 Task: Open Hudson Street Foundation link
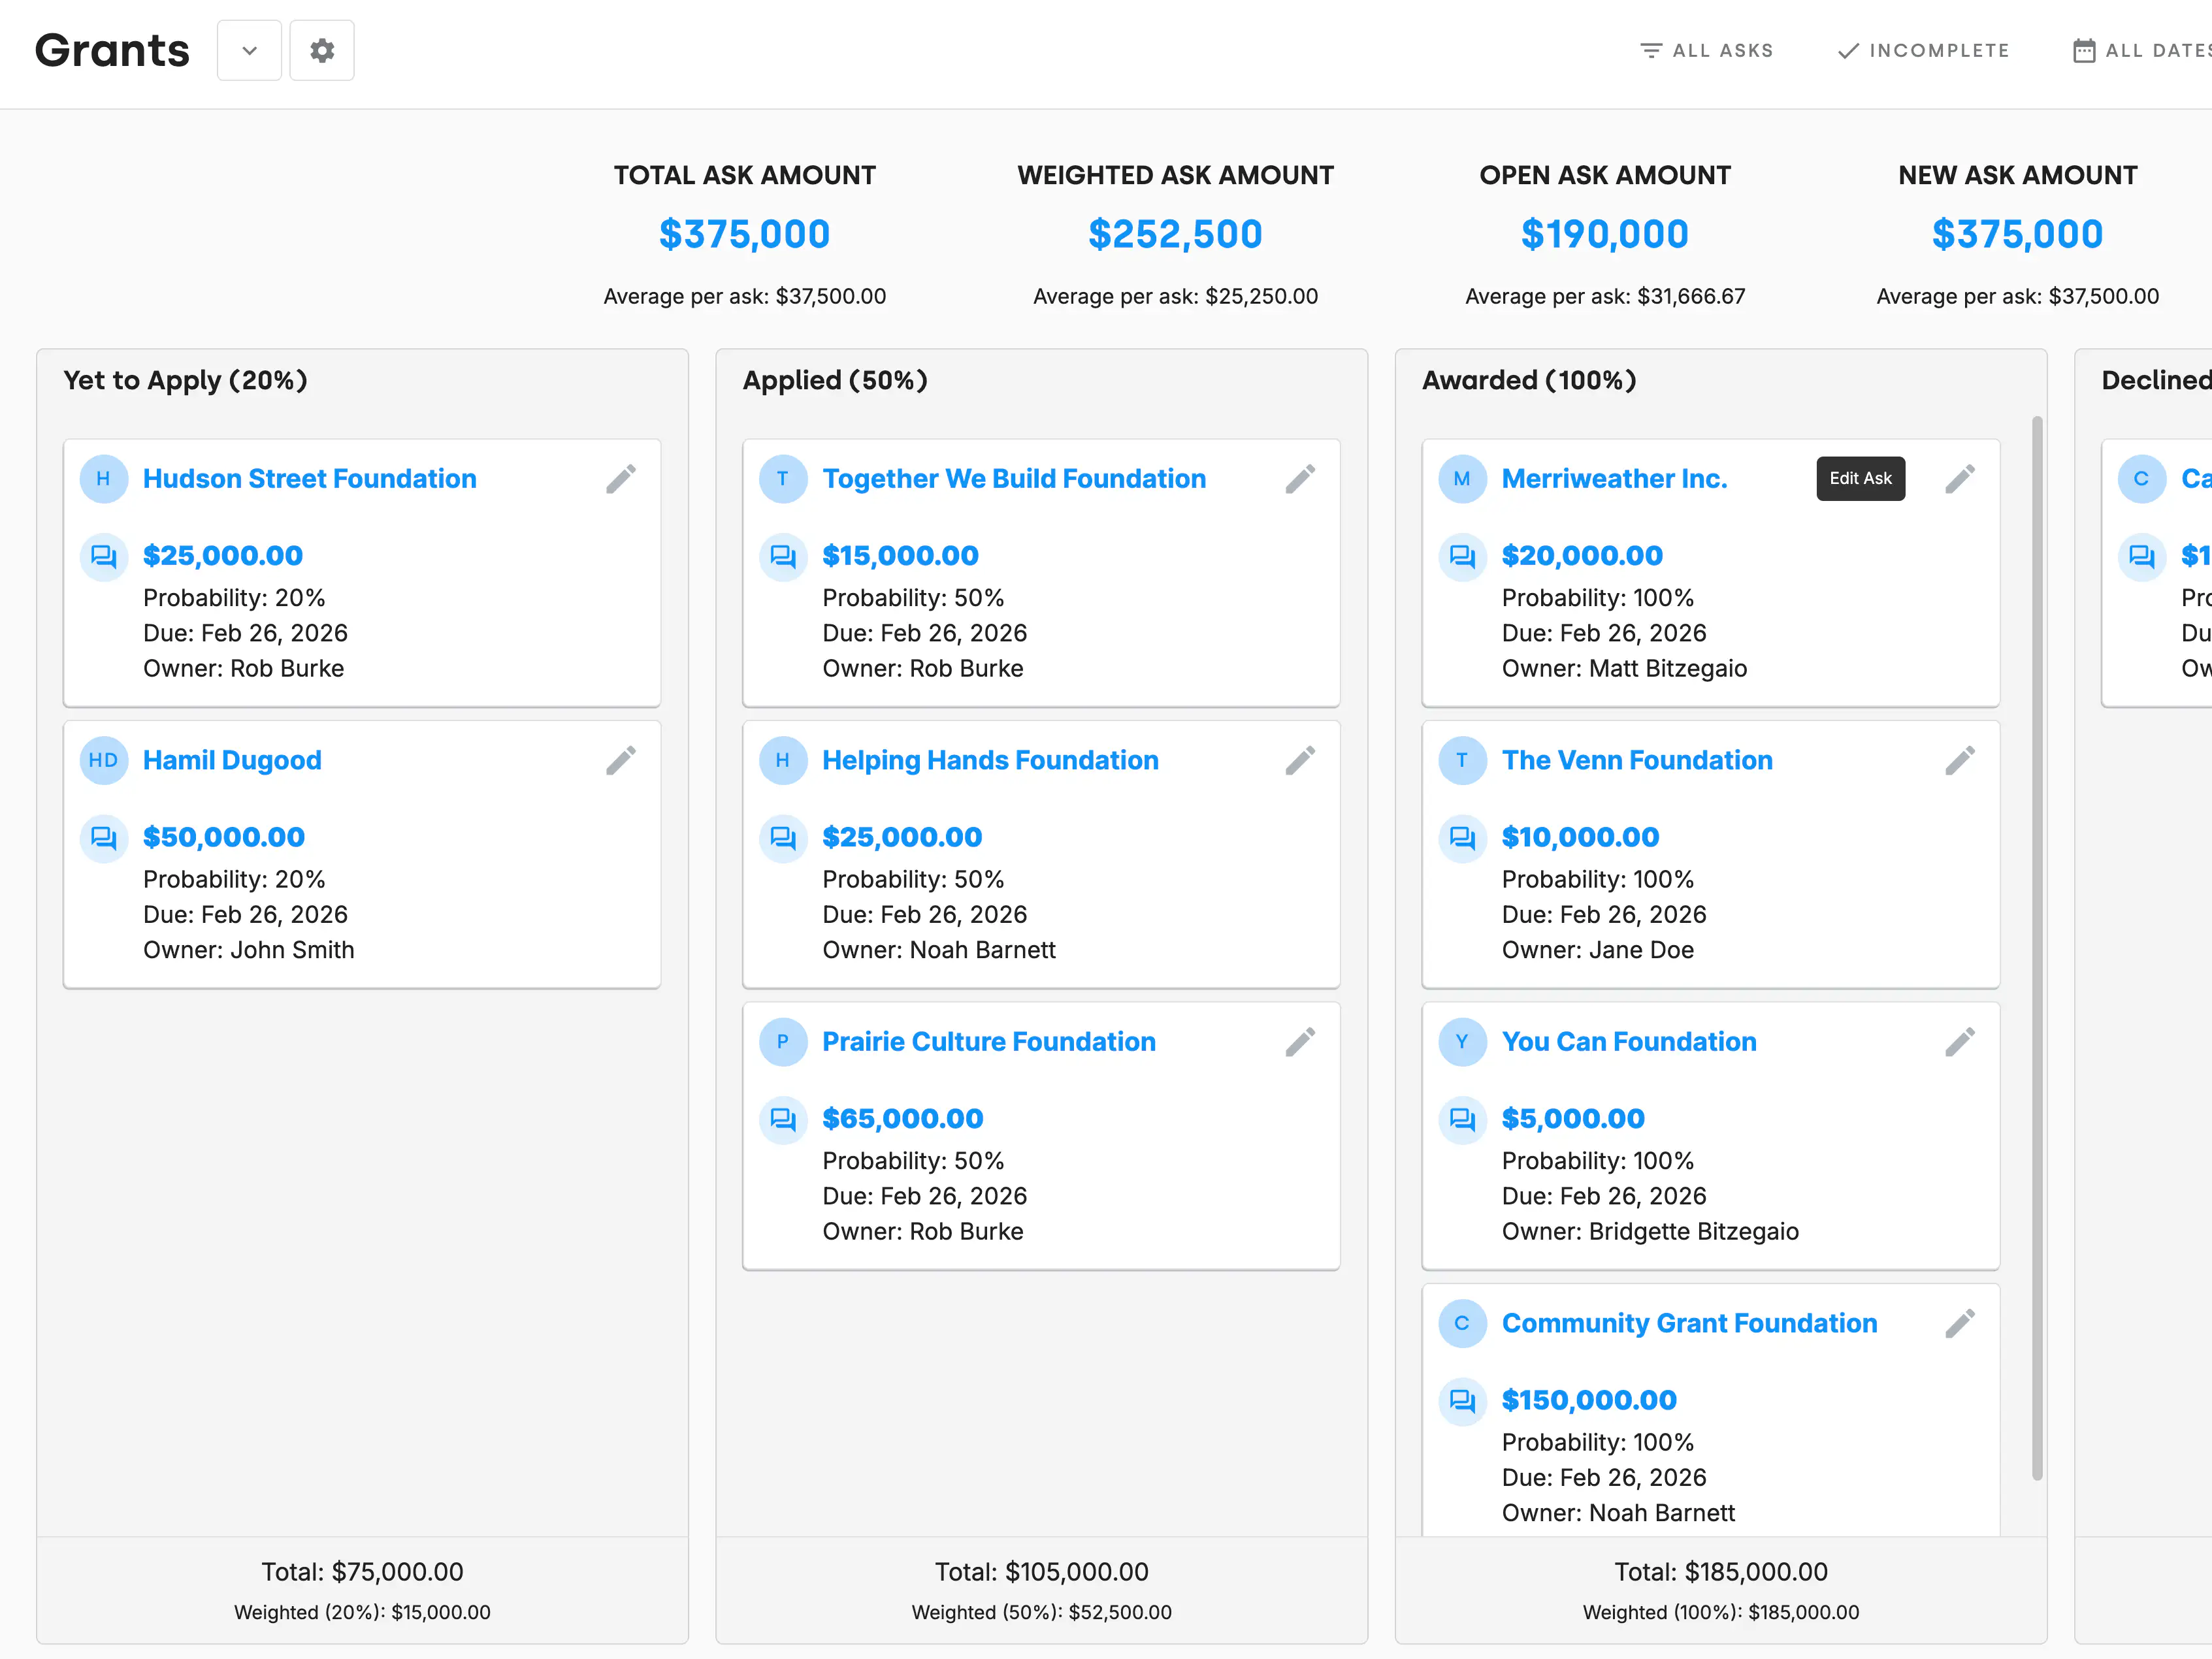[x=309, y=479]
